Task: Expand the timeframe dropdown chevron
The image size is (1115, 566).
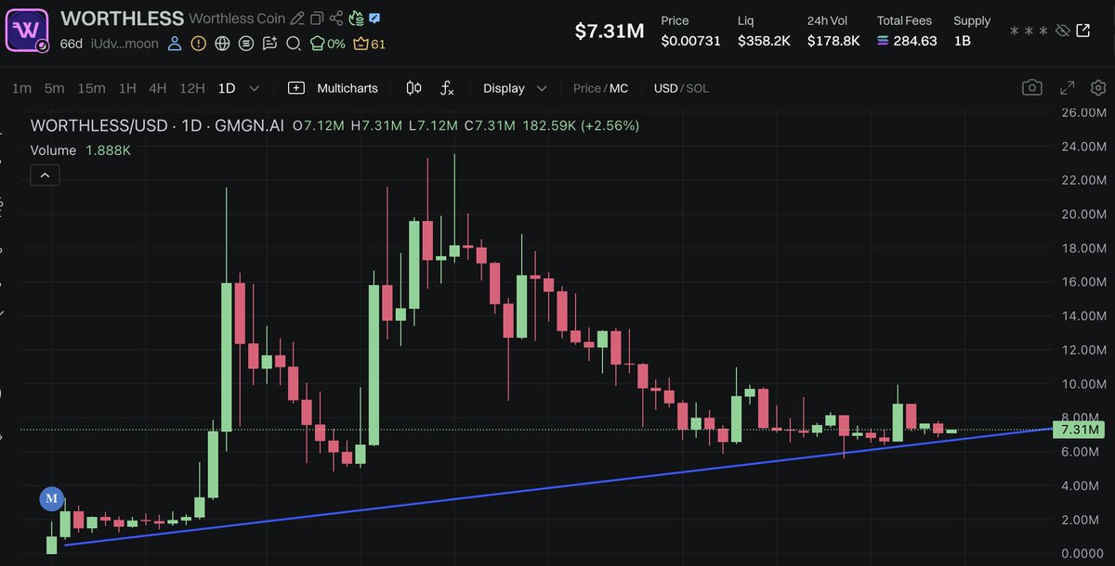Action: tap(255, 88)
